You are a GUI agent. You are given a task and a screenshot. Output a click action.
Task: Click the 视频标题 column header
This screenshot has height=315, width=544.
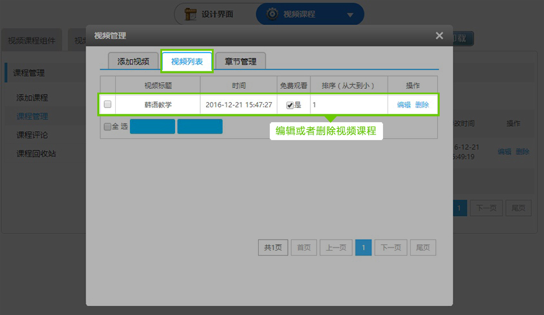click(158, 85)
